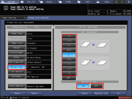Image resolution: width=132 pixels, height=99 pixels.
Task: Turn the humidifier OFF
Action: point(97,86)
